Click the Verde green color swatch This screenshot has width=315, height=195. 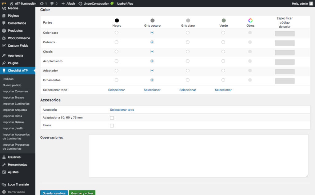pos(224,21)
